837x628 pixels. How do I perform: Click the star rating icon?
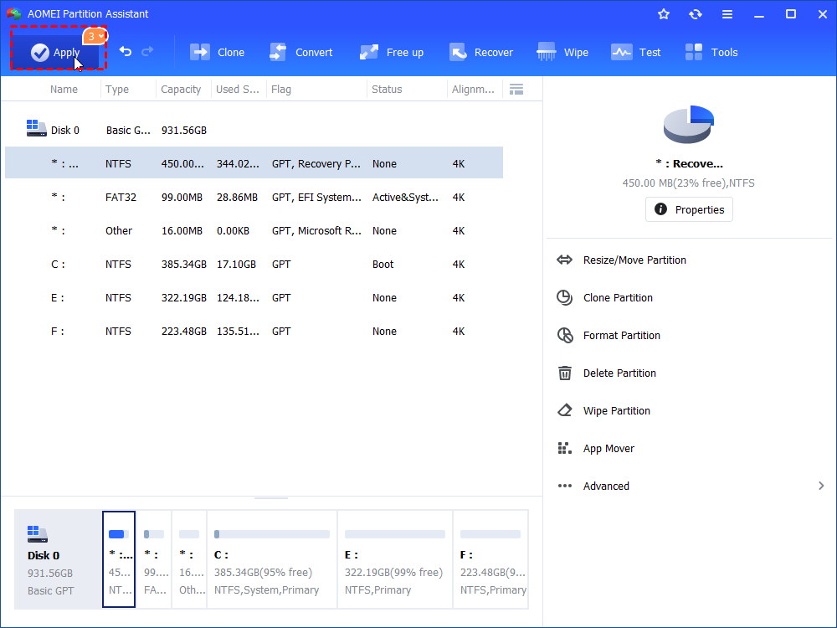click(663, 13)
